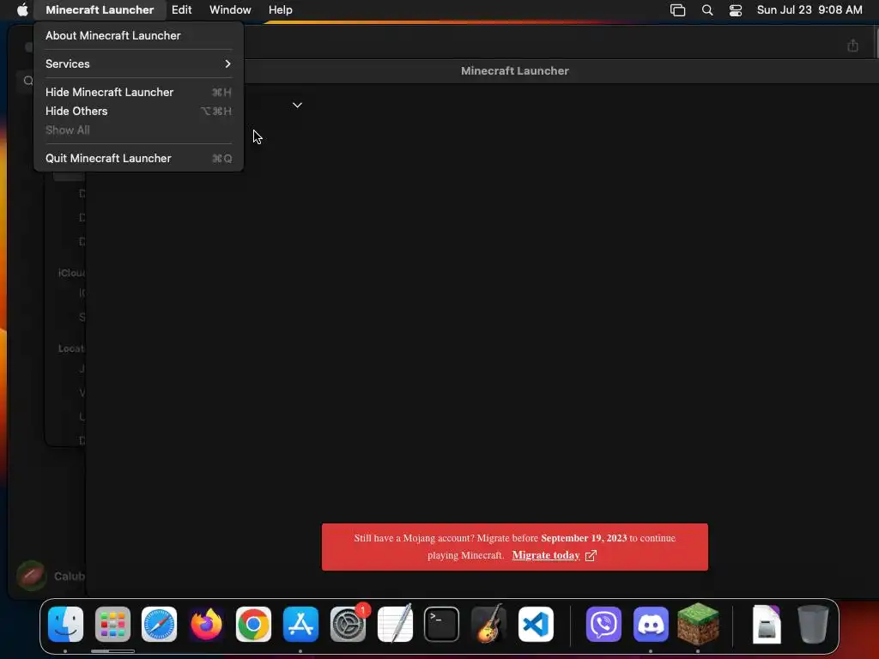
Task: Open the Help menu
Action: click(281, 9)
